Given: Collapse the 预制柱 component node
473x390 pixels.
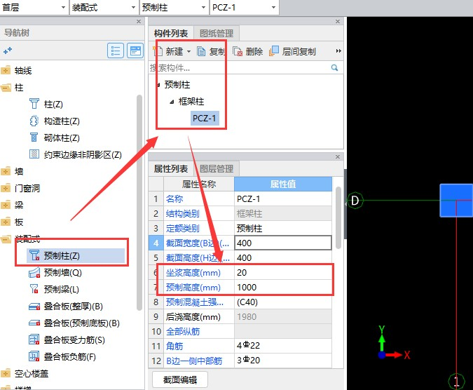Looking at the screenshot, I should click(x=158, y=85).
